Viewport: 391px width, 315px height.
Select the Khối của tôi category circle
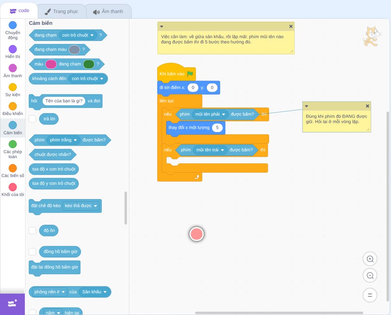[13, 187]
